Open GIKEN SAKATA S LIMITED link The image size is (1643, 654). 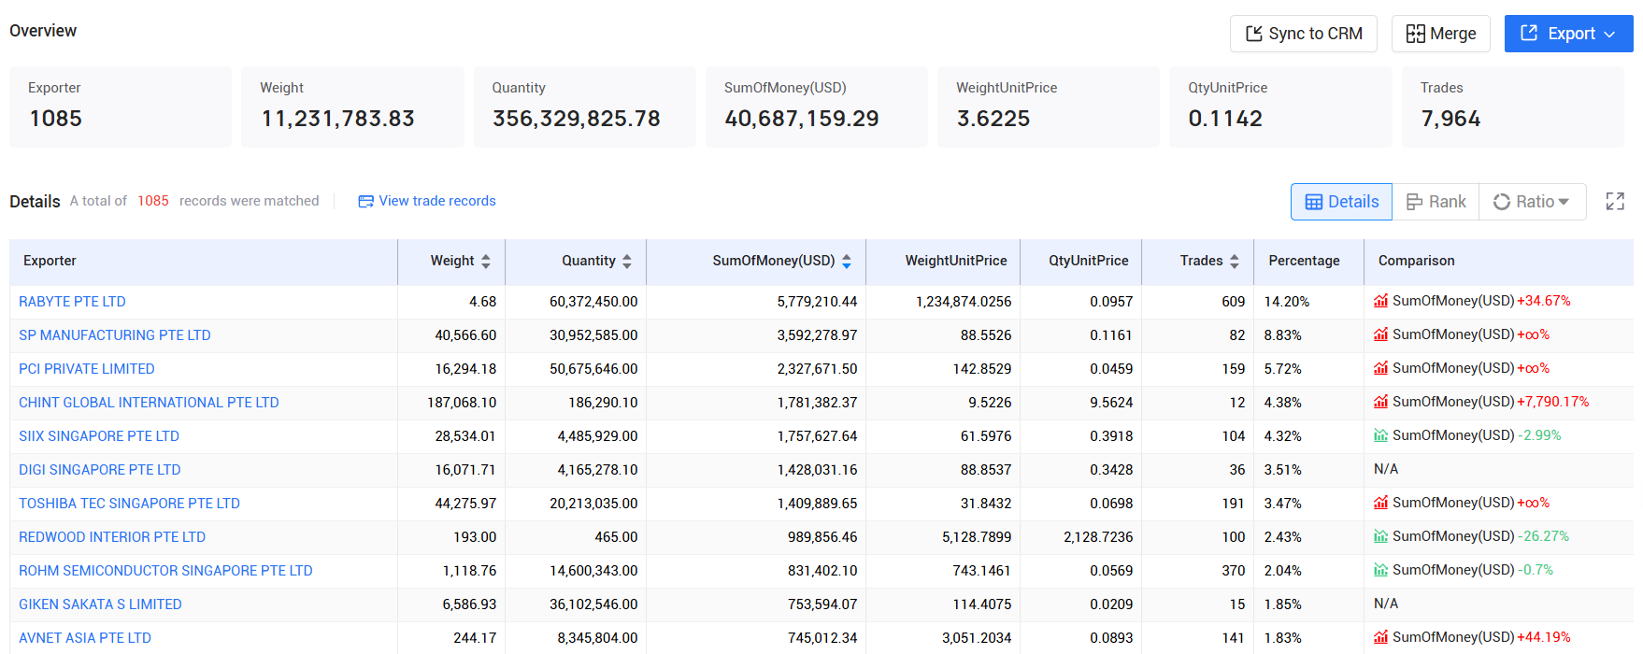100,604
